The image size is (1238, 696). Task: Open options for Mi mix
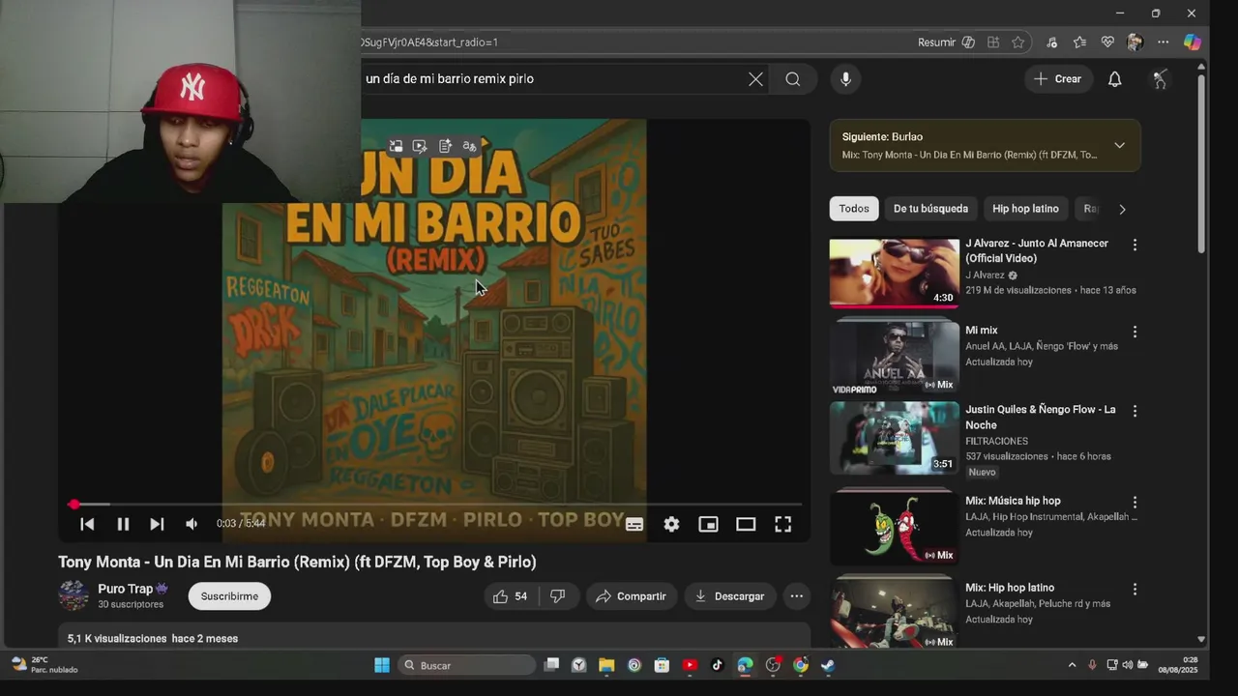coord(1135,332)
